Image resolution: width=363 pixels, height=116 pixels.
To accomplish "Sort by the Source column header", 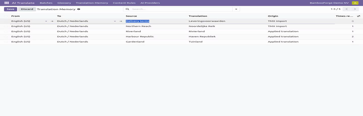I will pos(131,16).
